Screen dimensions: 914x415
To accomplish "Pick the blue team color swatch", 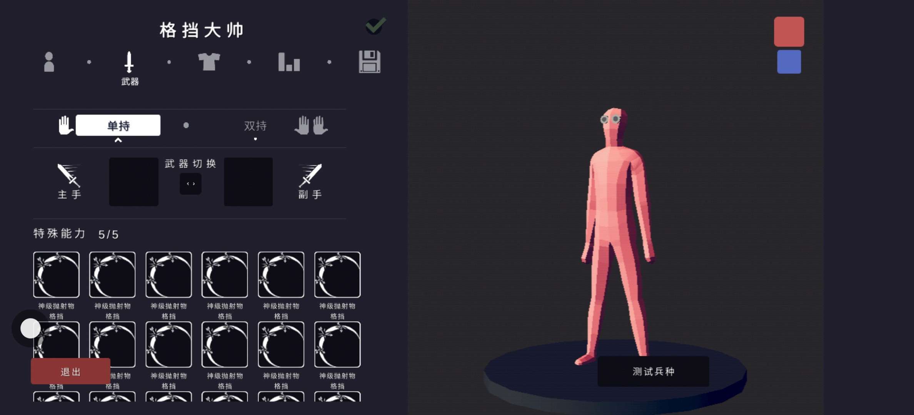I will [789, 61].
